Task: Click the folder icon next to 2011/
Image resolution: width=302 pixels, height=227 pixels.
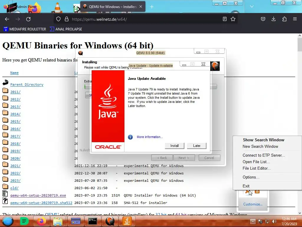Action: click(x=5, y=90)
